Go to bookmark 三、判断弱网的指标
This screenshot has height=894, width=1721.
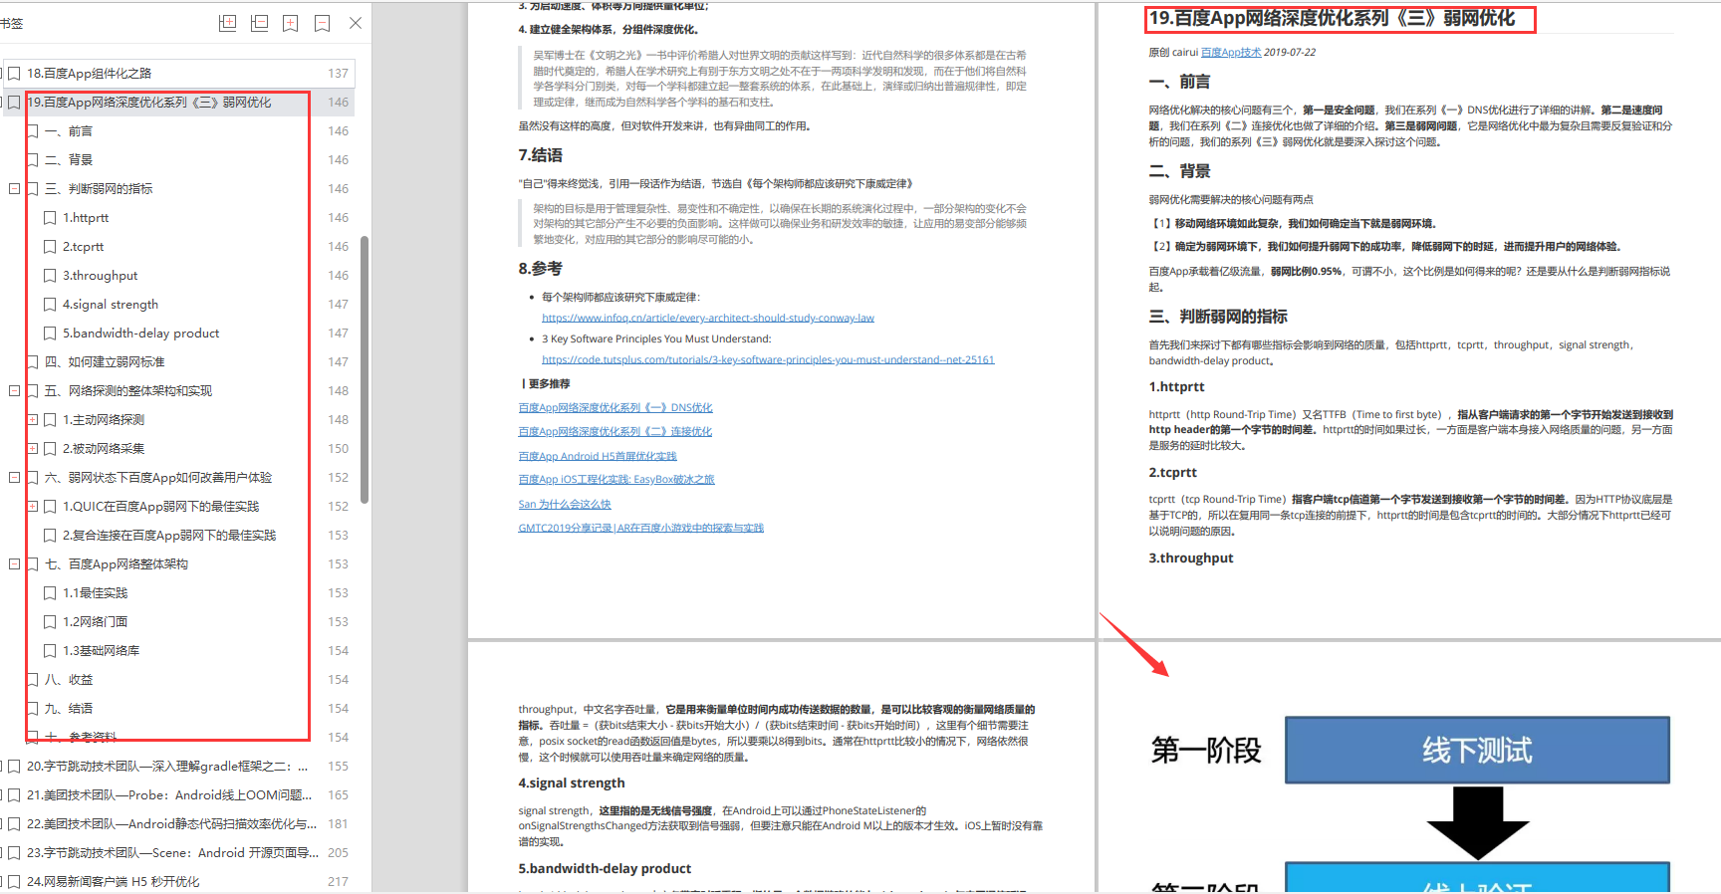99,189
